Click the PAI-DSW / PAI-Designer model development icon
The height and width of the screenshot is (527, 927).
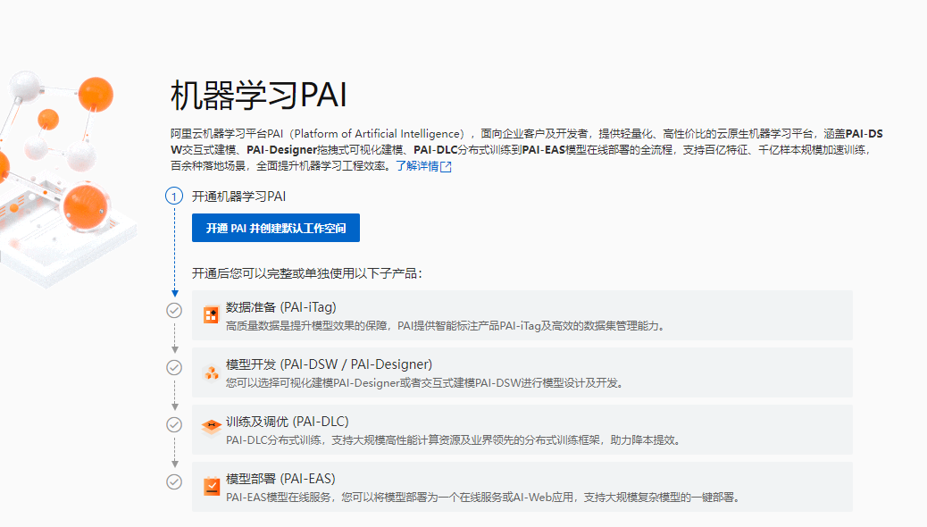[x=211, y=372]
